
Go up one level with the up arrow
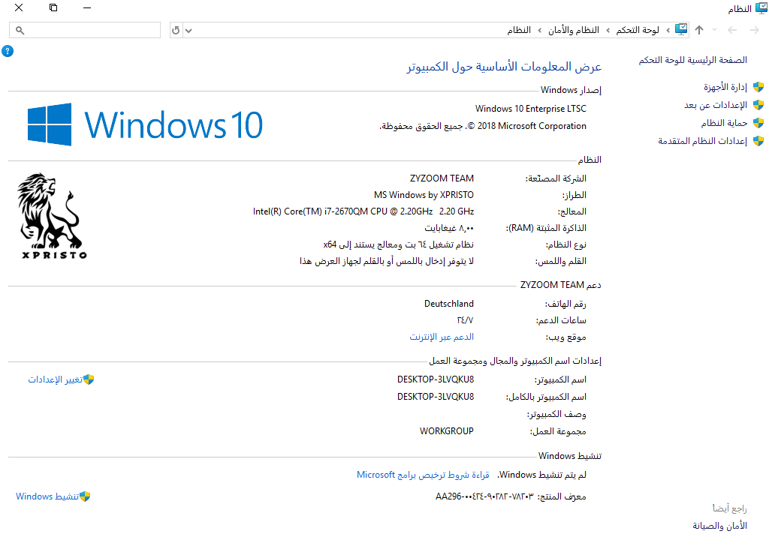(699, 30)
